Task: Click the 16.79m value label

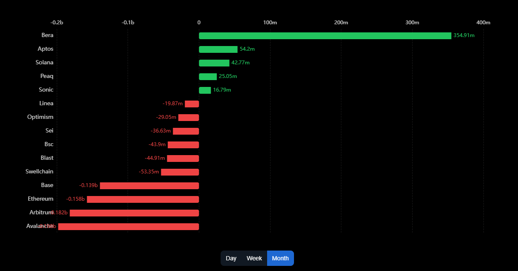Action: click(222, 90)
